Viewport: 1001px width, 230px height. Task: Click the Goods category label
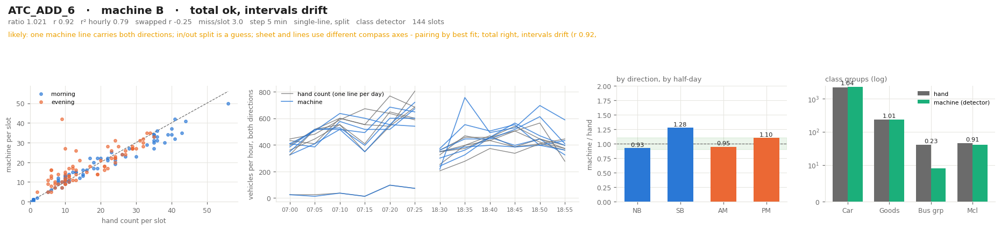(889, 211)
